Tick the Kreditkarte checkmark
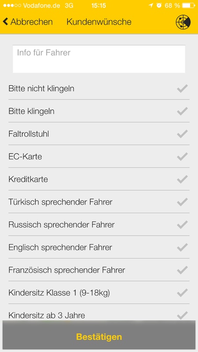198x352 pixels. pyautogui.click(x=182, y=180)
